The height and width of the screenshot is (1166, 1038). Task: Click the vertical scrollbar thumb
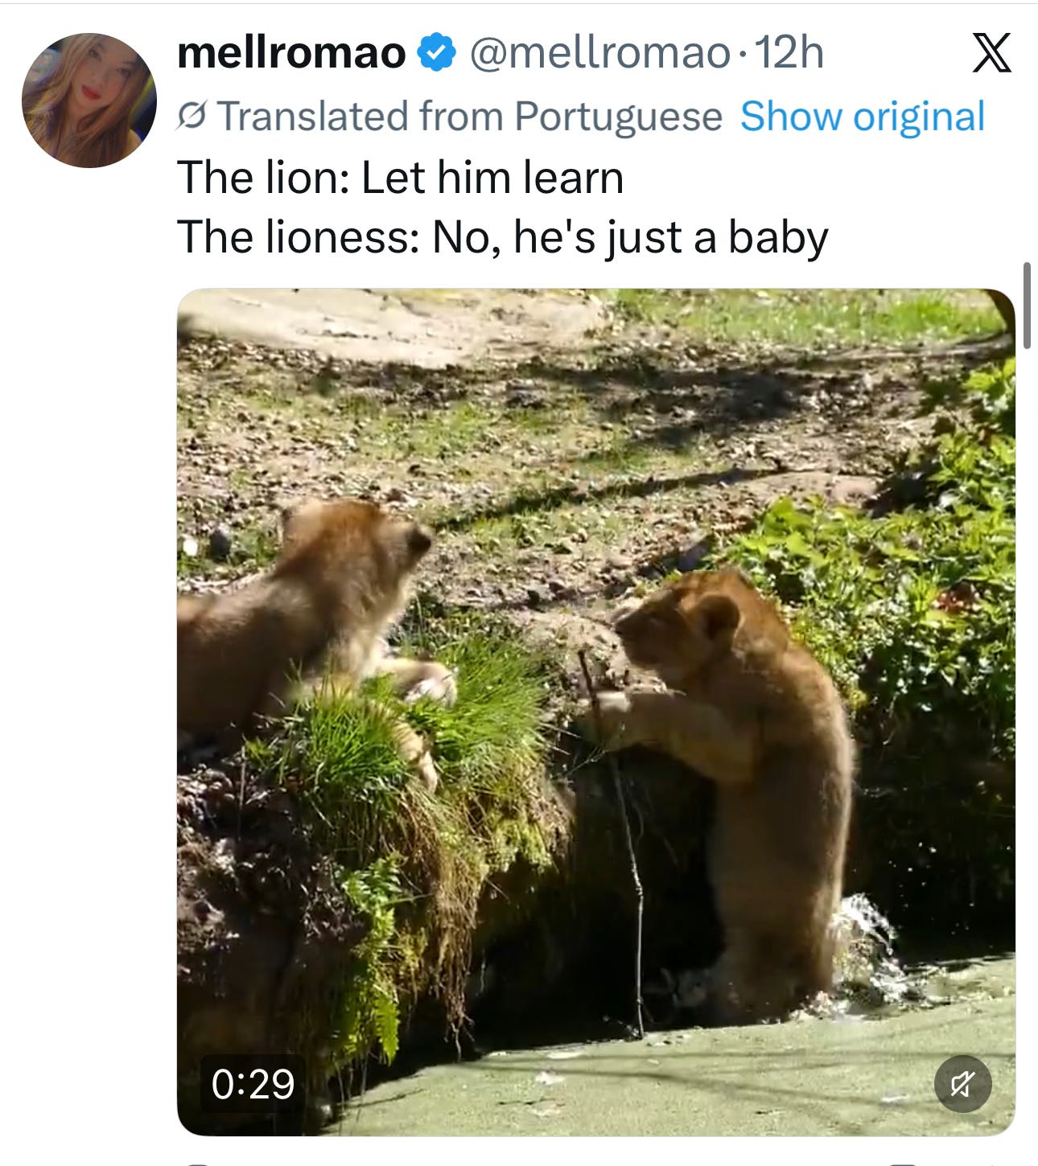click(1027, 306)
